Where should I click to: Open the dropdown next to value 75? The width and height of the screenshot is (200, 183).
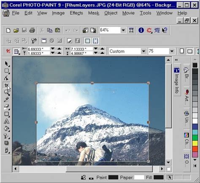pos(172,51)
